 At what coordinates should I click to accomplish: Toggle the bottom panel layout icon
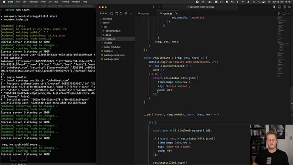tap(280, 7)
